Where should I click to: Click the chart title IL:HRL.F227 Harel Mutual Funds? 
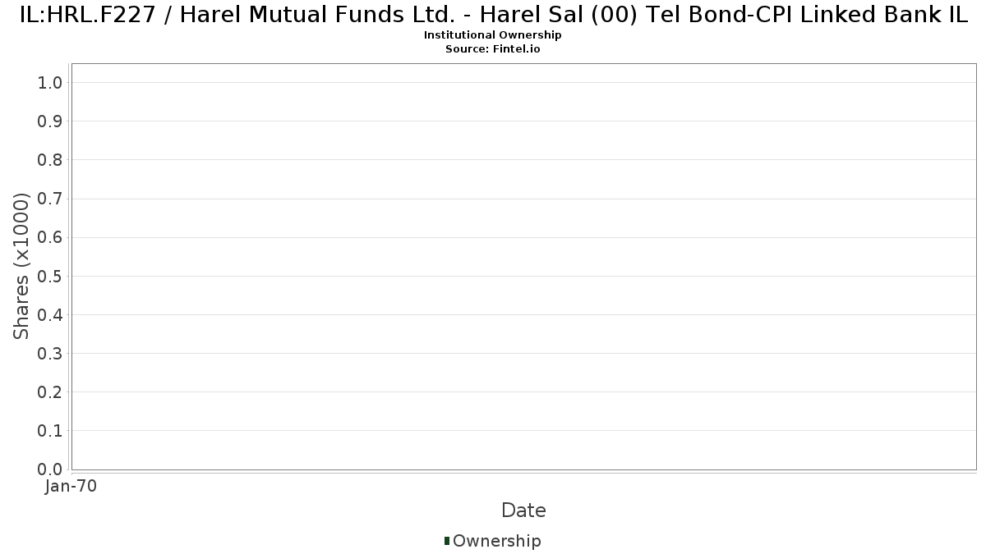pyautogui.click(x=493, y=16)
